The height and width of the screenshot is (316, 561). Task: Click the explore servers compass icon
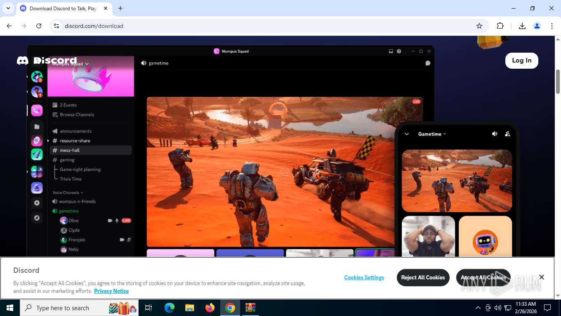click(x=37, y=218)
